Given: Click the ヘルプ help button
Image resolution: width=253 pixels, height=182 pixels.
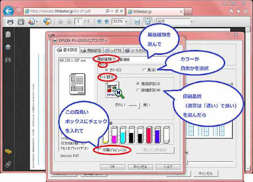Looking at the screenshot, I should [x=168, y=167].
